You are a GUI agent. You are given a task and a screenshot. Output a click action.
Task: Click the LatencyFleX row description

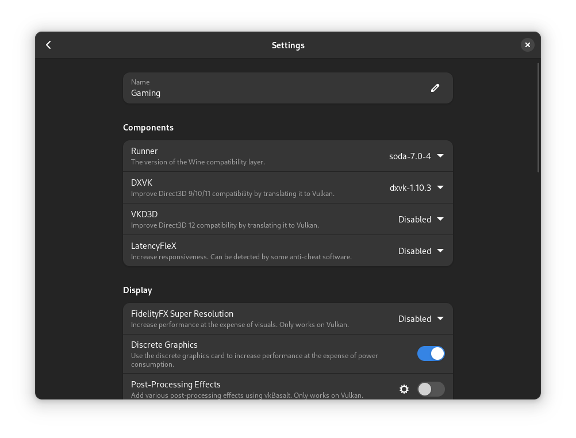(x=241, y=257)
